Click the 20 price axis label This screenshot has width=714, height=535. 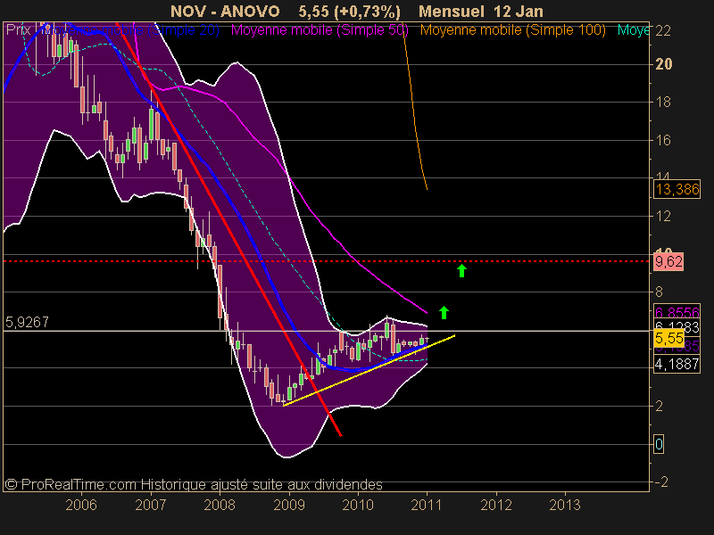click(x=663, y=64)
